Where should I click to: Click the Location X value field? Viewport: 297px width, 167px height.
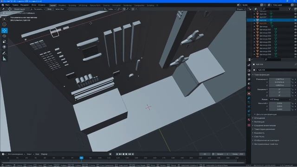(280, 79)
